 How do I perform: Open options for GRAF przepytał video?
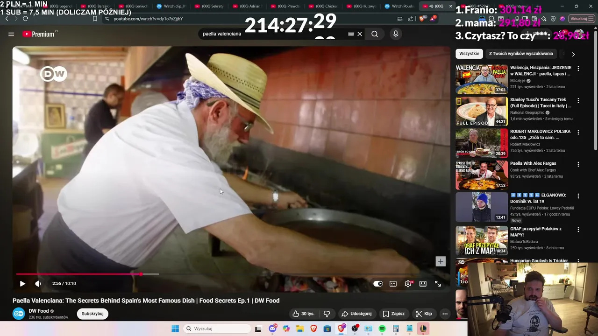click(578, 230)
